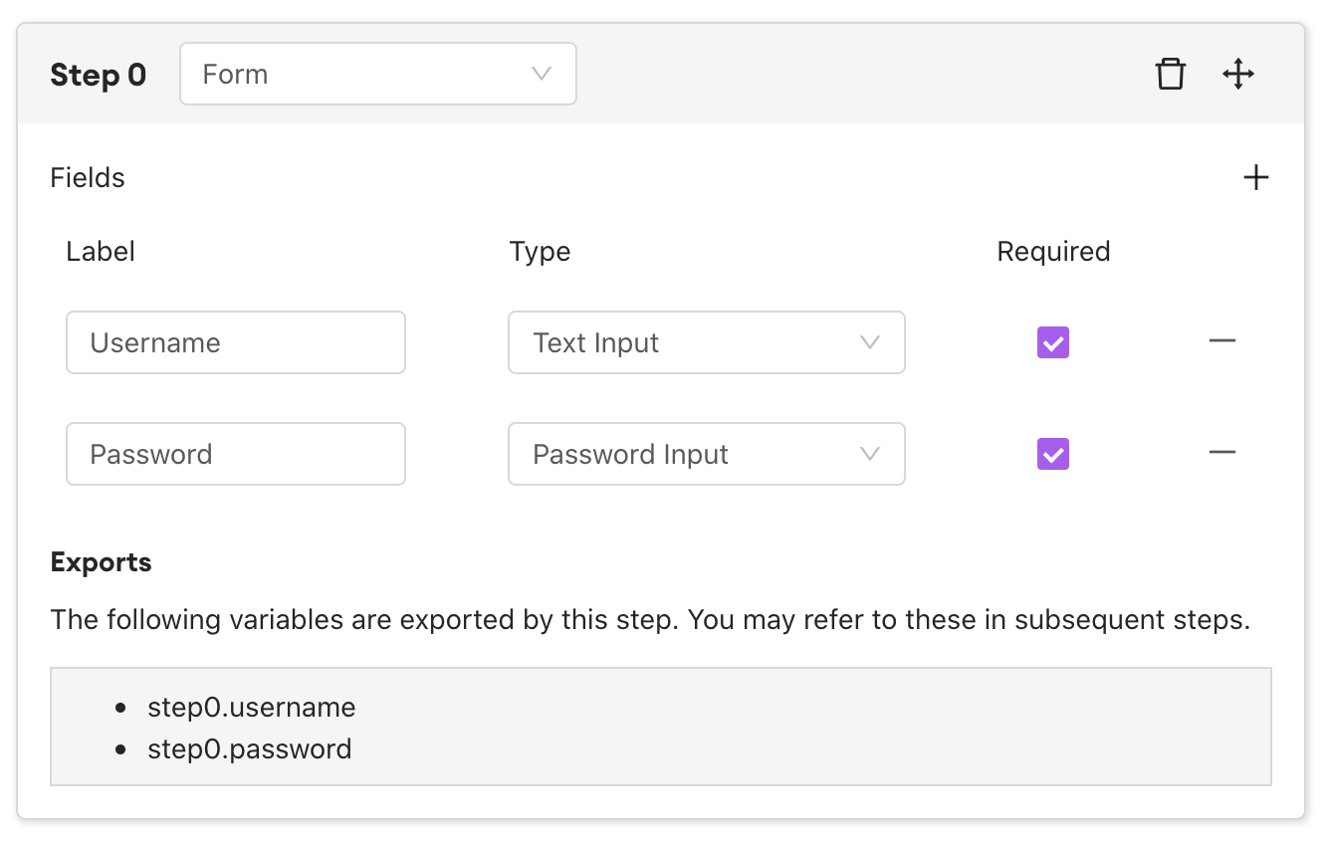Select the step0.password exported variable
The image size is (1328, 846).
[x=249, y=748]
